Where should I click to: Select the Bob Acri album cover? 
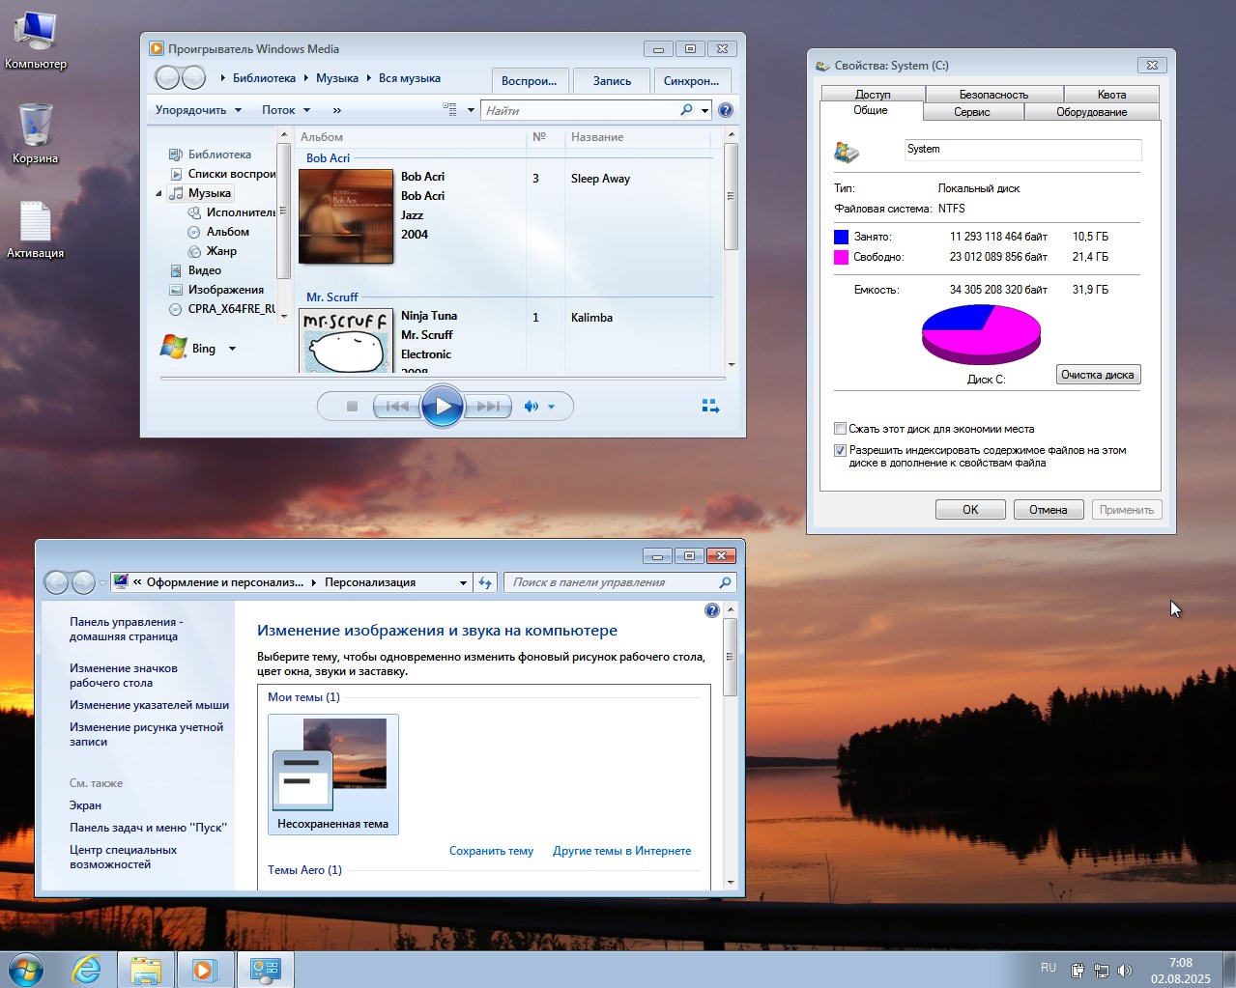coord(346,216)
